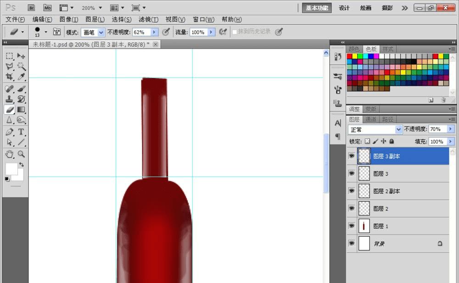This screenshot has height=283, width=459.
Task: Activate the Clone Stamp tool
Action: pyautogui.click(x=9, y=99)
